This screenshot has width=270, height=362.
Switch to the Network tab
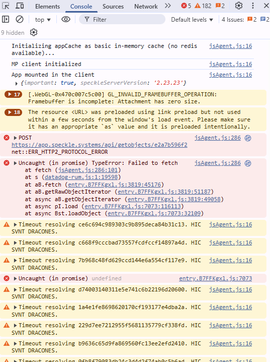(x=146, y=6)
